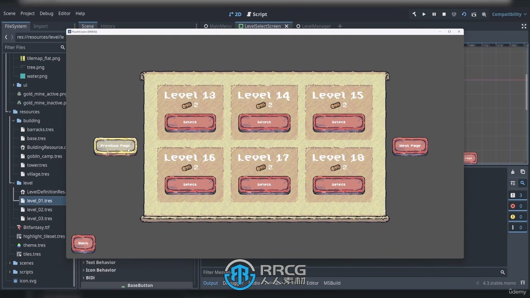Expand the scenes folder
This screenshot has width=530, height=298.
pyautogui.click(x=10, y=263)
